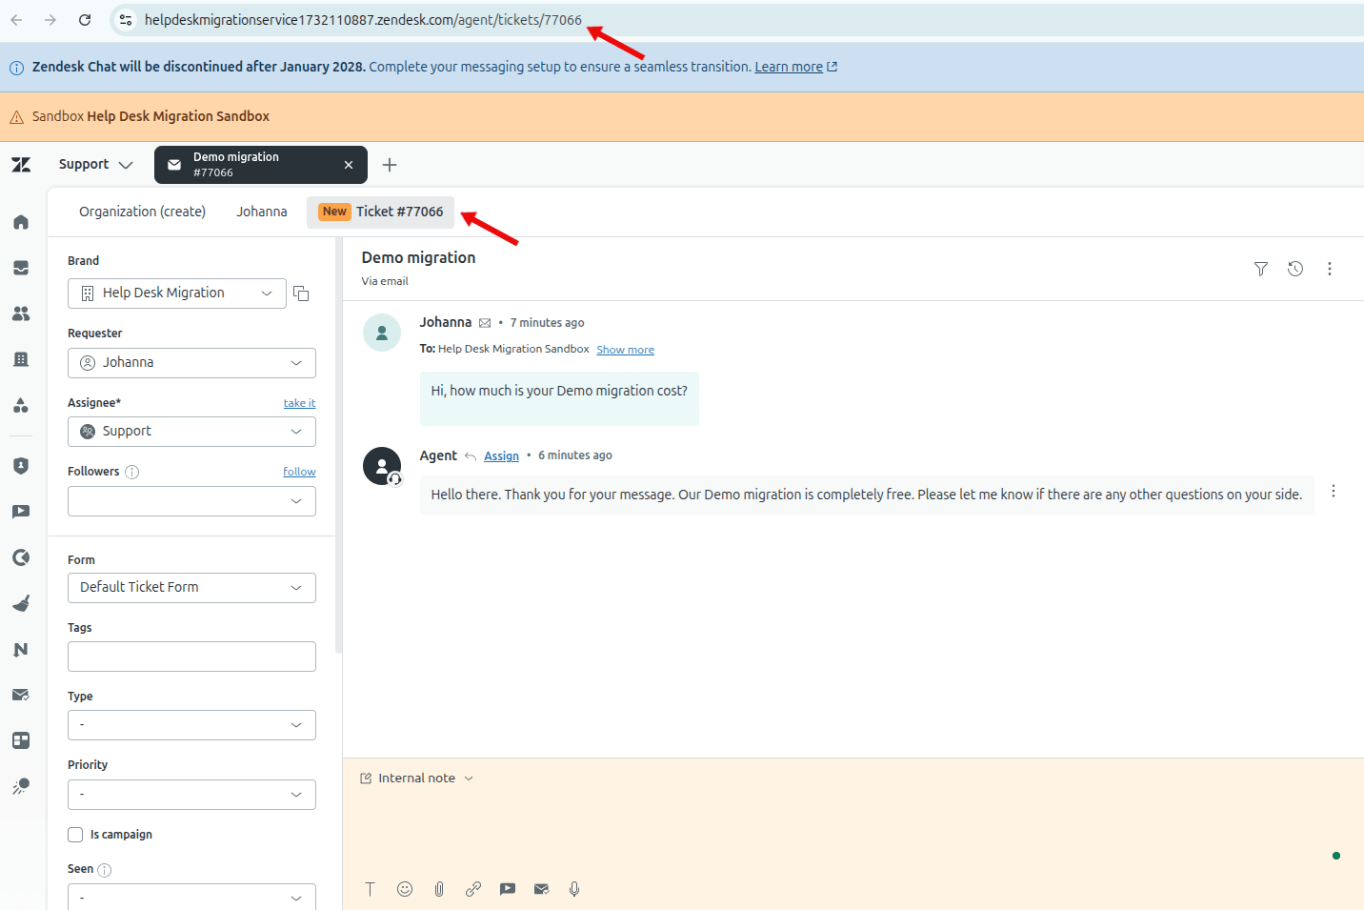Open Customers people icon in sidebar
The image size is (1364, 910).
21,313
